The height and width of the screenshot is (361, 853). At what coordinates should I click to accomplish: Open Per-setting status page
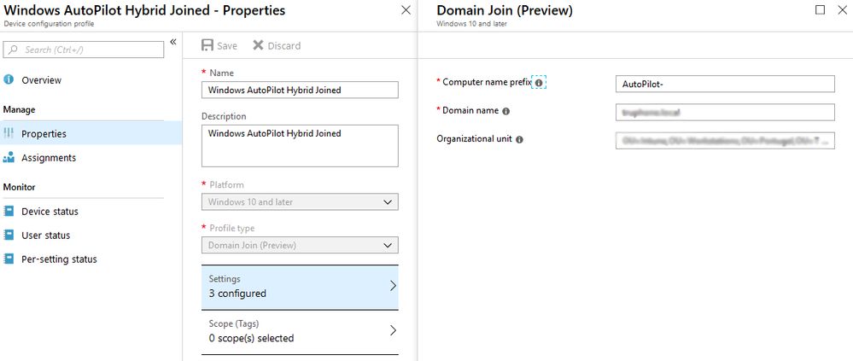(x=59, y=259)
